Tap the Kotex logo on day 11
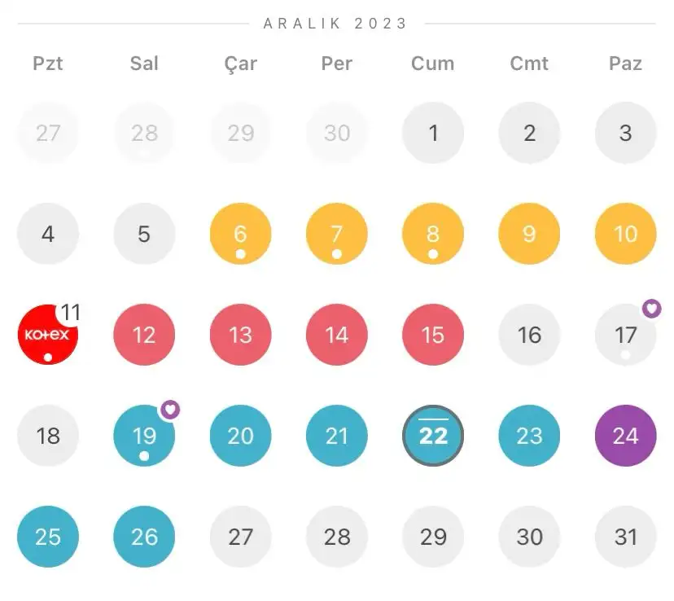This screenshot has height=601, width=674. [47, 335]
